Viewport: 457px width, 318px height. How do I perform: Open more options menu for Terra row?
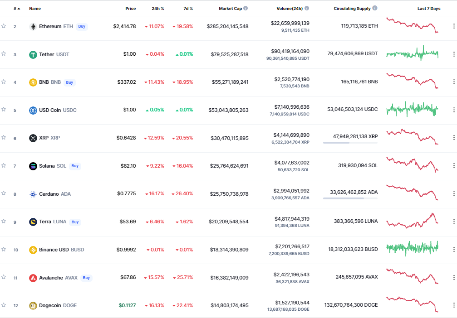454,222
